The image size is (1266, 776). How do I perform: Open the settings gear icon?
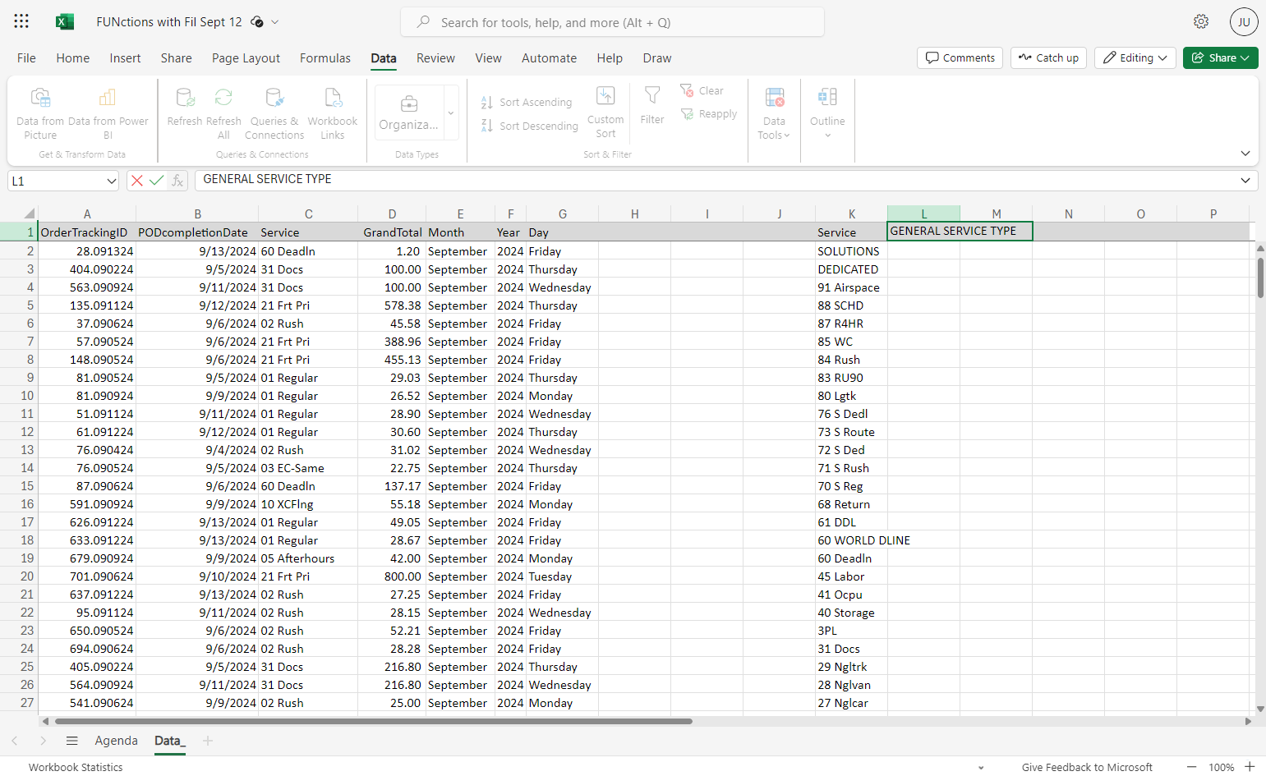[x=1201, y=21]
